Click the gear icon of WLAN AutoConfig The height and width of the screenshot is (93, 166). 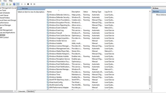click(48, 85)
